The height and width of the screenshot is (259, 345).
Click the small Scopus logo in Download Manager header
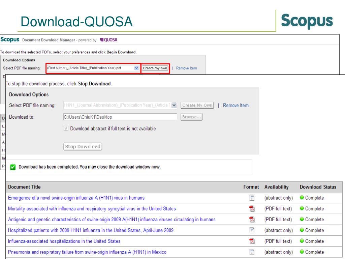(x=10, y=40)
